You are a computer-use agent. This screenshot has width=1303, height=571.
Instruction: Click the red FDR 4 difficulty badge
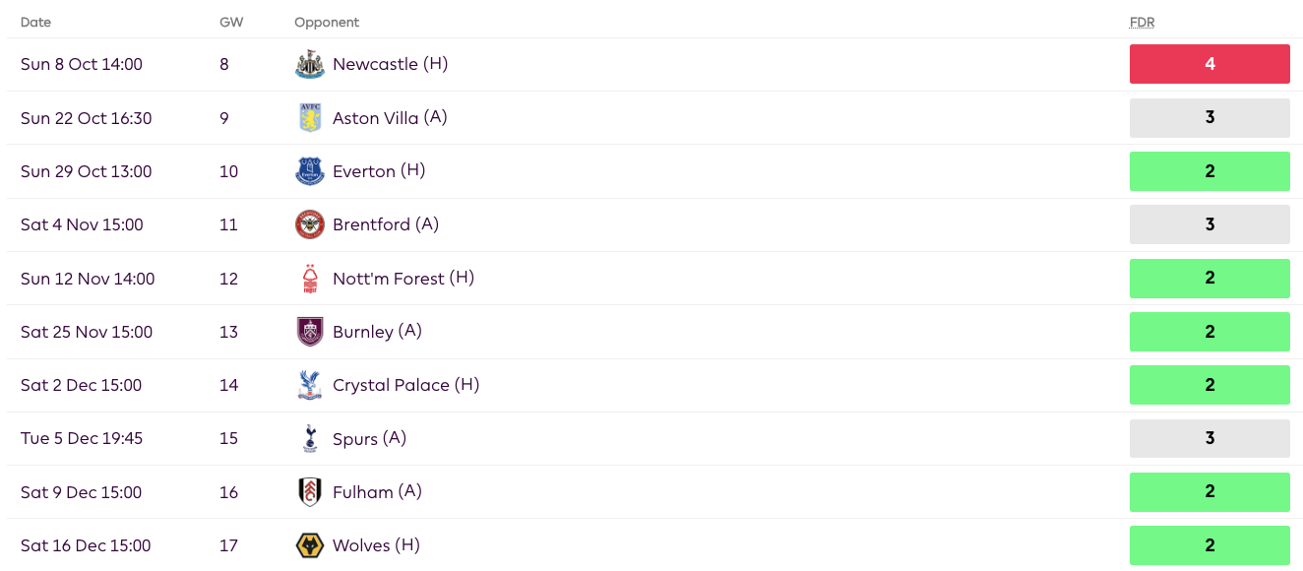[x=1209, y=64]
